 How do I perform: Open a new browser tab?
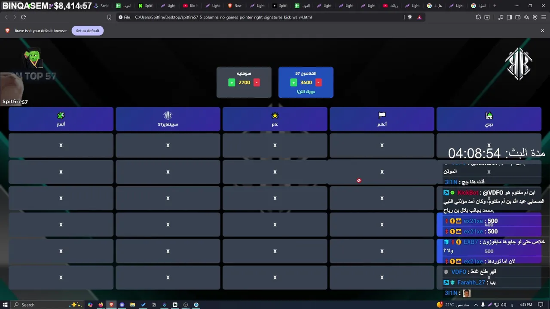pos(495,6)
